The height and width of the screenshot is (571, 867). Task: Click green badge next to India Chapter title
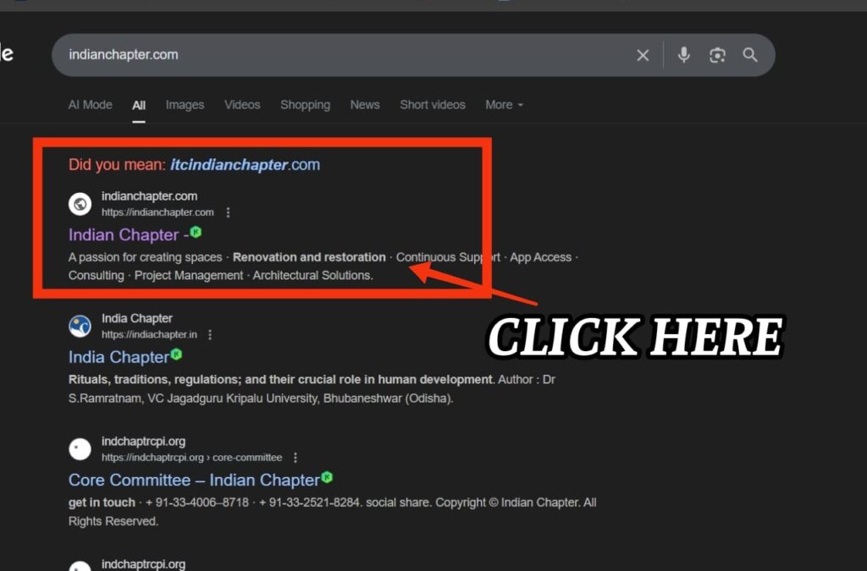tap(176, 354)
